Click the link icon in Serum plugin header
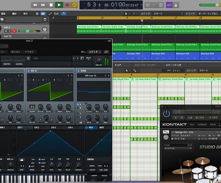Screen dimensions: 221x183 [106, 52]
